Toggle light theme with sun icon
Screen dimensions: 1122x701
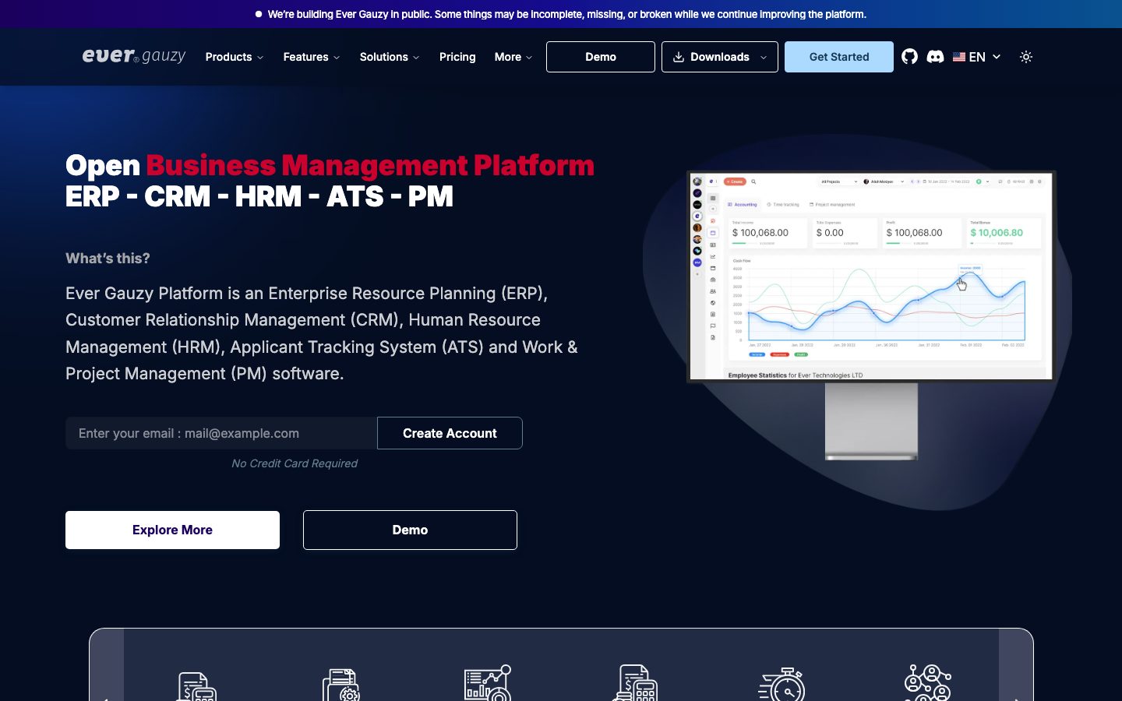point(1026,57)
